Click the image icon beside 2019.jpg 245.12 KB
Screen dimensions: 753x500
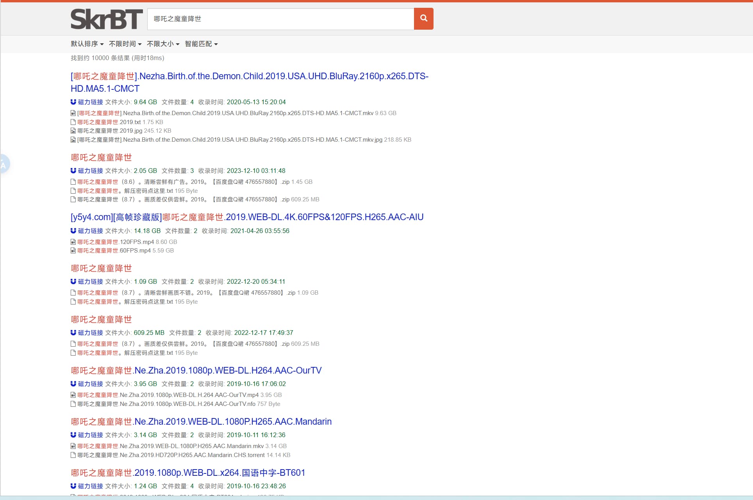[73, 131]
